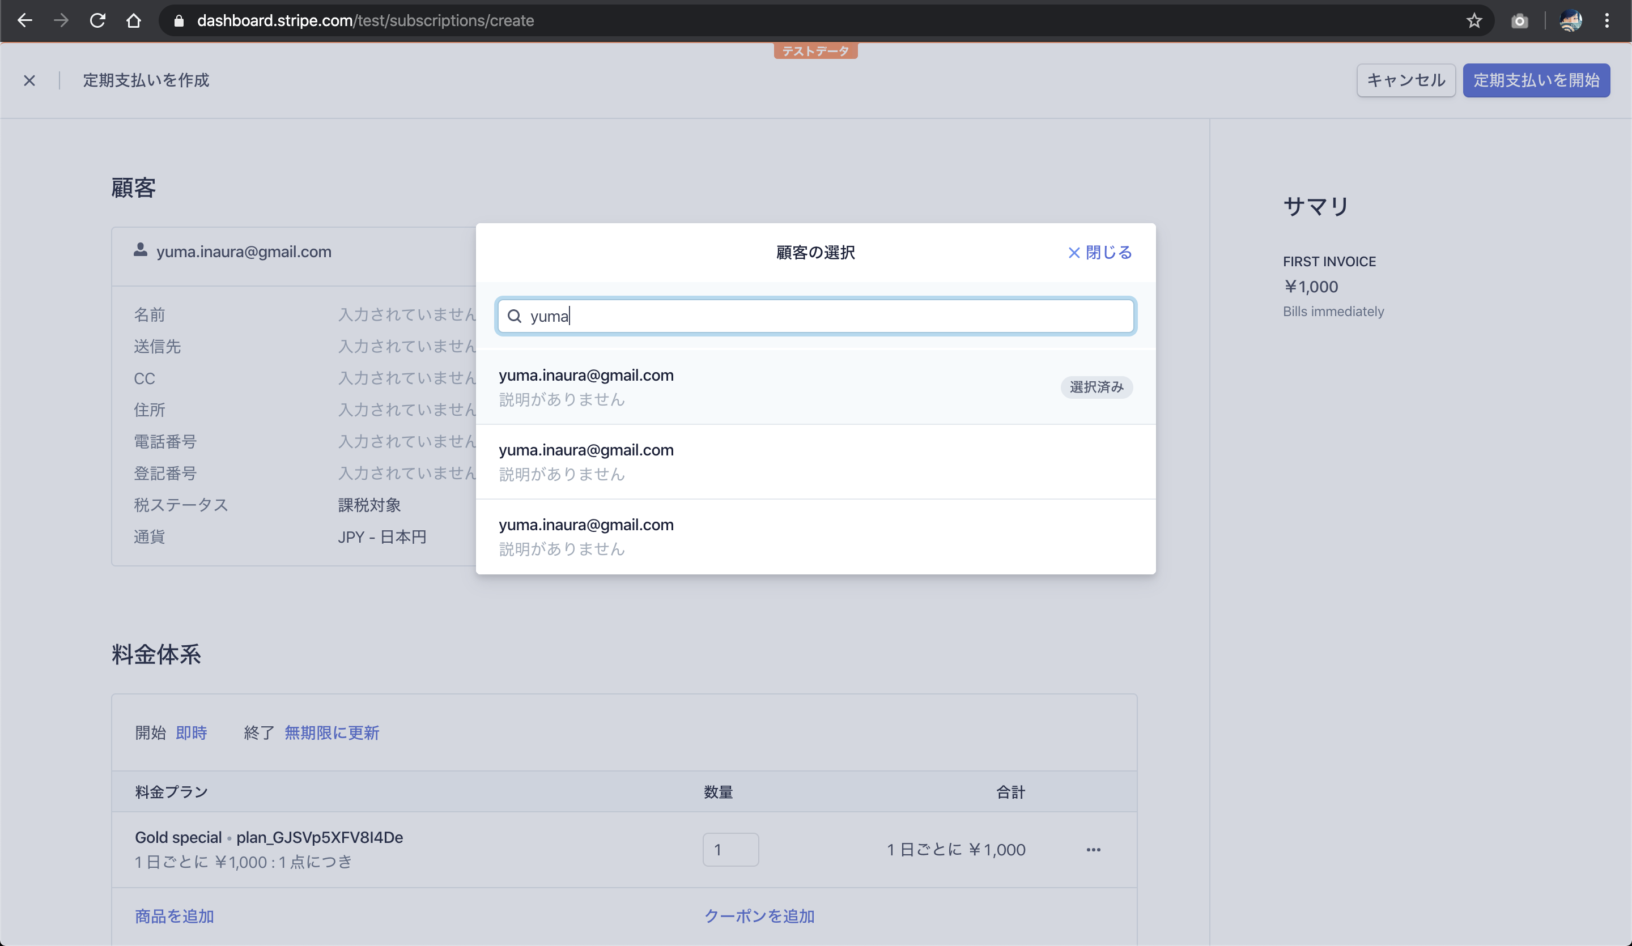This screenshot has width=1632, height=946.
Task: Open 無期限に更新 end selector
Action: click(331, 732)
